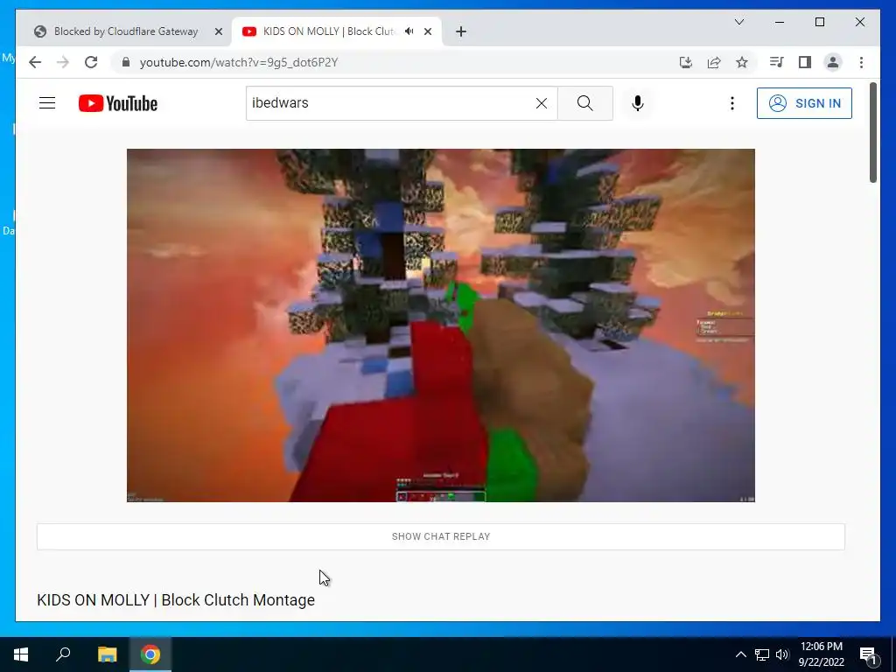Viewport: 896px width, 672px height.
Task: View site info via the padlock
Action: click(126, 62)
